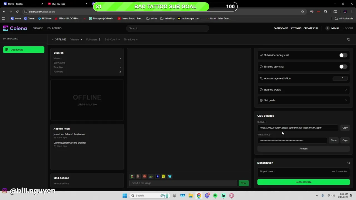Open SETTINGS in top navigation
This screenshot has width=356, height=200.
click(296, 28)
